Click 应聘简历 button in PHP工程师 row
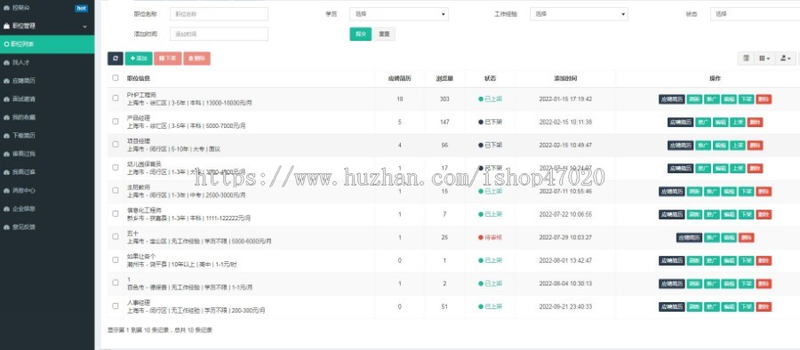 coord(671,99)
